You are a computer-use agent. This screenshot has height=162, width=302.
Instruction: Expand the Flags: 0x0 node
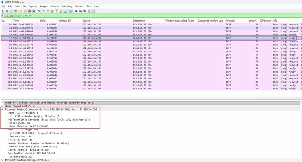6,130
